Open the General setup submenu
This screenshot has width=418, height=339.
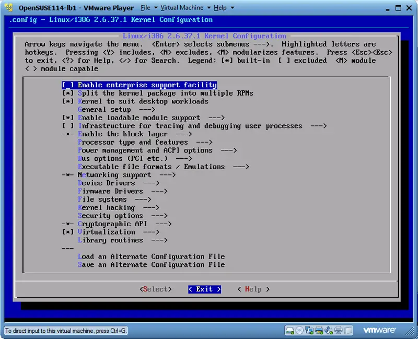pos(117,110)
